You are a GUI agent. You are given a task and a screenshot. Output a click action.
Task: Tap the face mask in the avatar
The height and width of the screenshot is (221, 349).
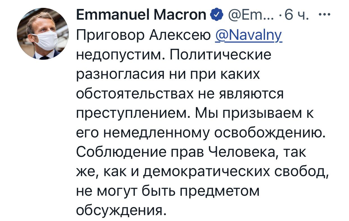pyautogui.click(x=44, y=40)
